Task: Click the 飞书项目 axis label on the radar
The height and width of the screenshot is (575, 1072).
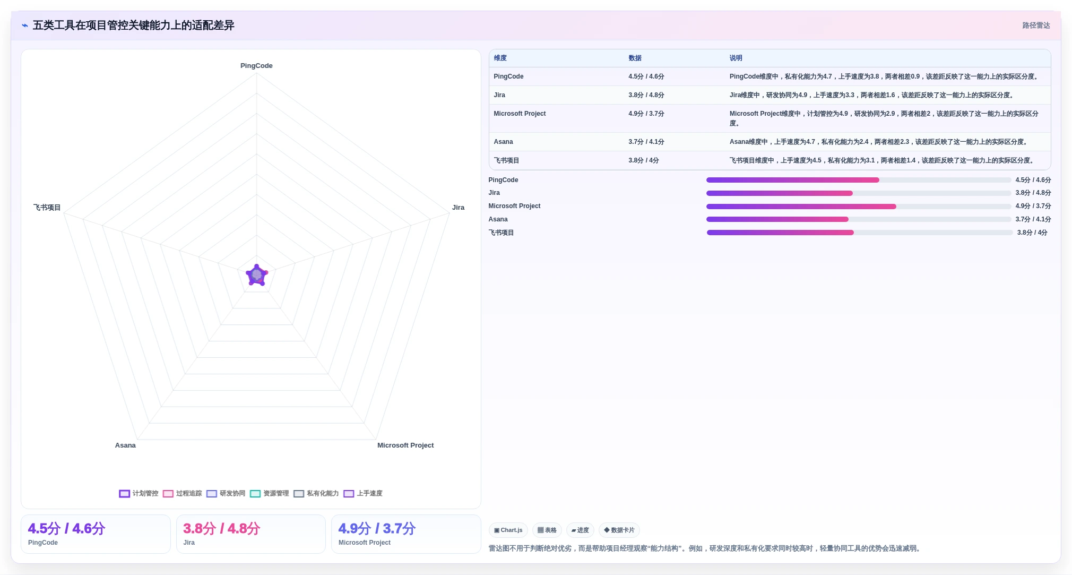Action: [x=47, y=208]
